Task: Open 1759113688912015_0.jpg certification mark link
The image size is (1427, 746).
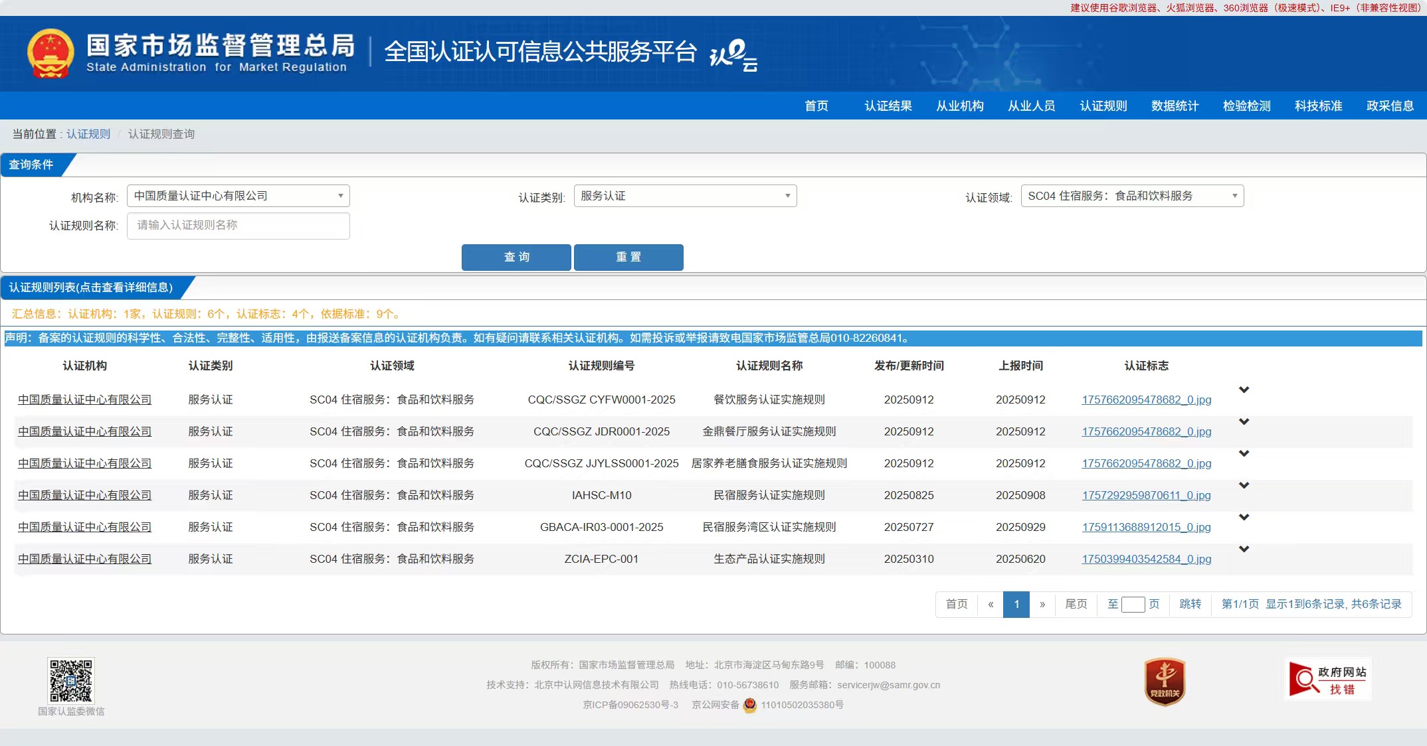Action: 1146,527
